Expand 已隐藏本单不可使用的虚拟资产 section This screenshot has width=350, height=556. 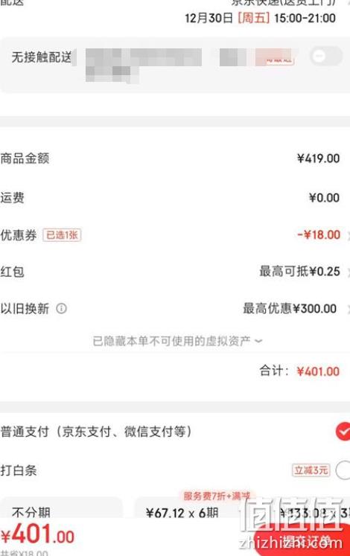coord(177,341)
